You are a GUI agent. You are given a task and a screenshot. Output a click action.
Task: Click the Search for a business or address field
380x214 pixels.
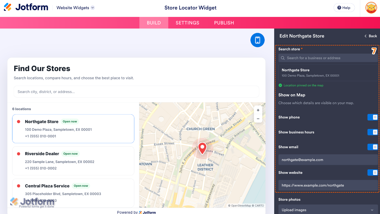[328, 58]
